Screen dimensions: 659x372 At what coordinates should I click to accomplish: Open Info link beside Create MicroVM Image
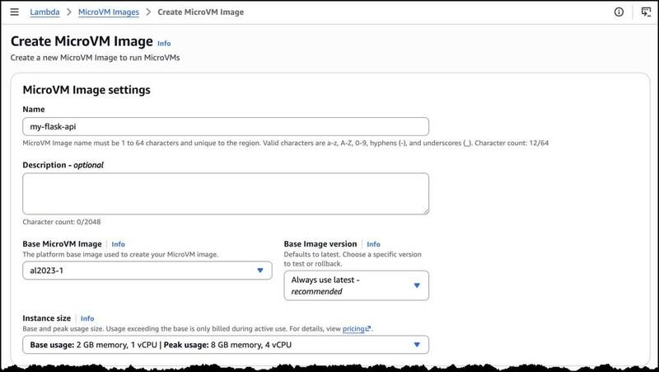(164, 44)
